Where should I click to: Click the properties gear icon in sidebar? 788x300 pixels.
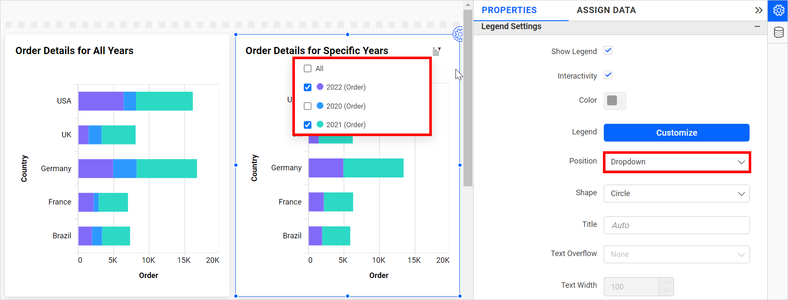click(x=778, y=11)
